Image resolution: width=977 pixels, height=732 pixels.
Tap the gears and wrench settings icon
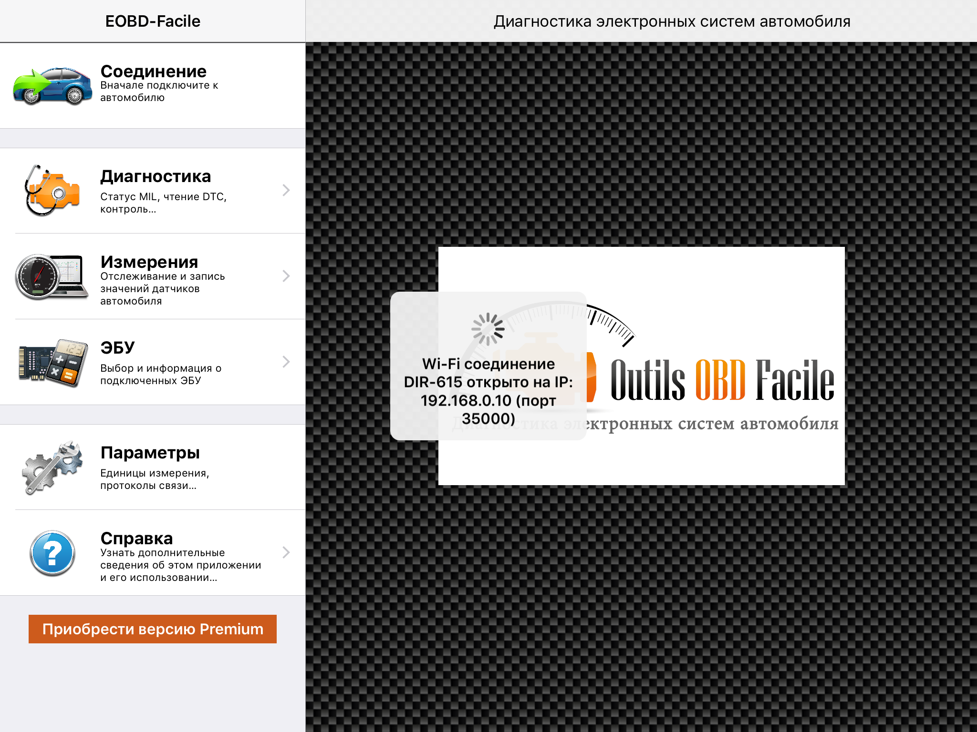[52, 467]
